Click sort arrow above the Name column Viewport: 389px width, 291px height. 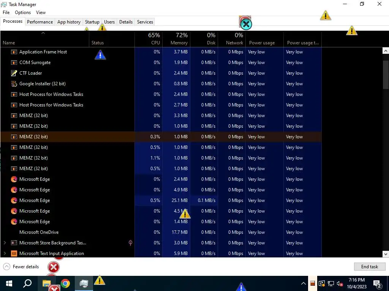[x=43, y=33]
